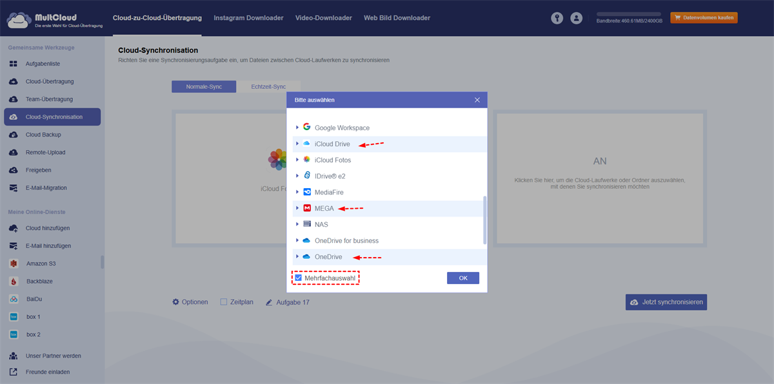Close the Bitte auswählen dialog
774x384 pixels.
pyautogui.click(x=477, y=100)
